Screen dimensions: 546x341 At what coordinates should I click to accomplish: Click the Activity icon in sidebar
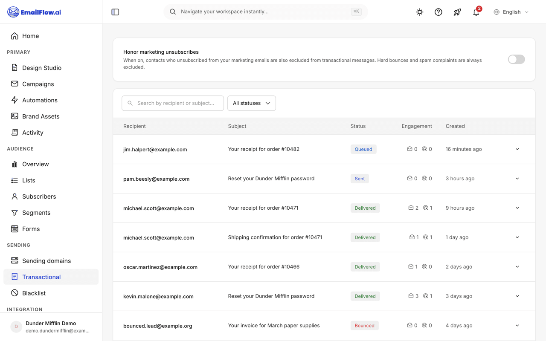tap(15, 133)
